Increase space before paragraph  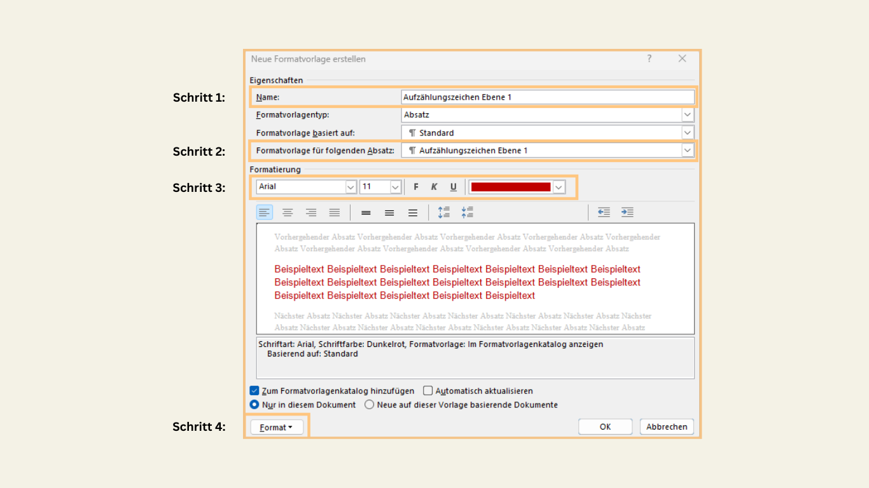click(444, 212)
